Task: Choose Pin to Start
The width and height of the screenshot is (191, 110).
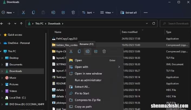Action: (95, 93)
